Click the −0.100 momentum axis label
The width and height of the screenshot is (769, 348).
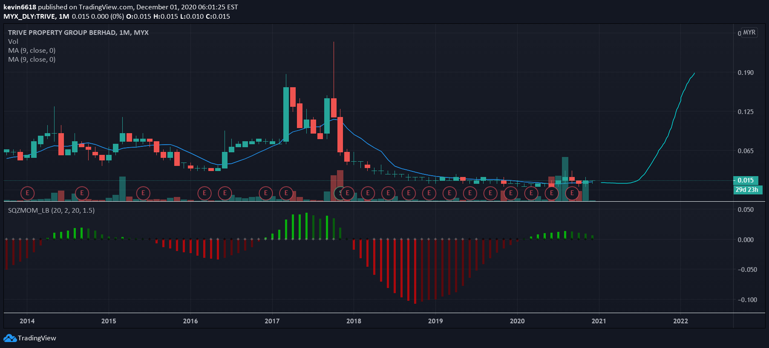747,300
